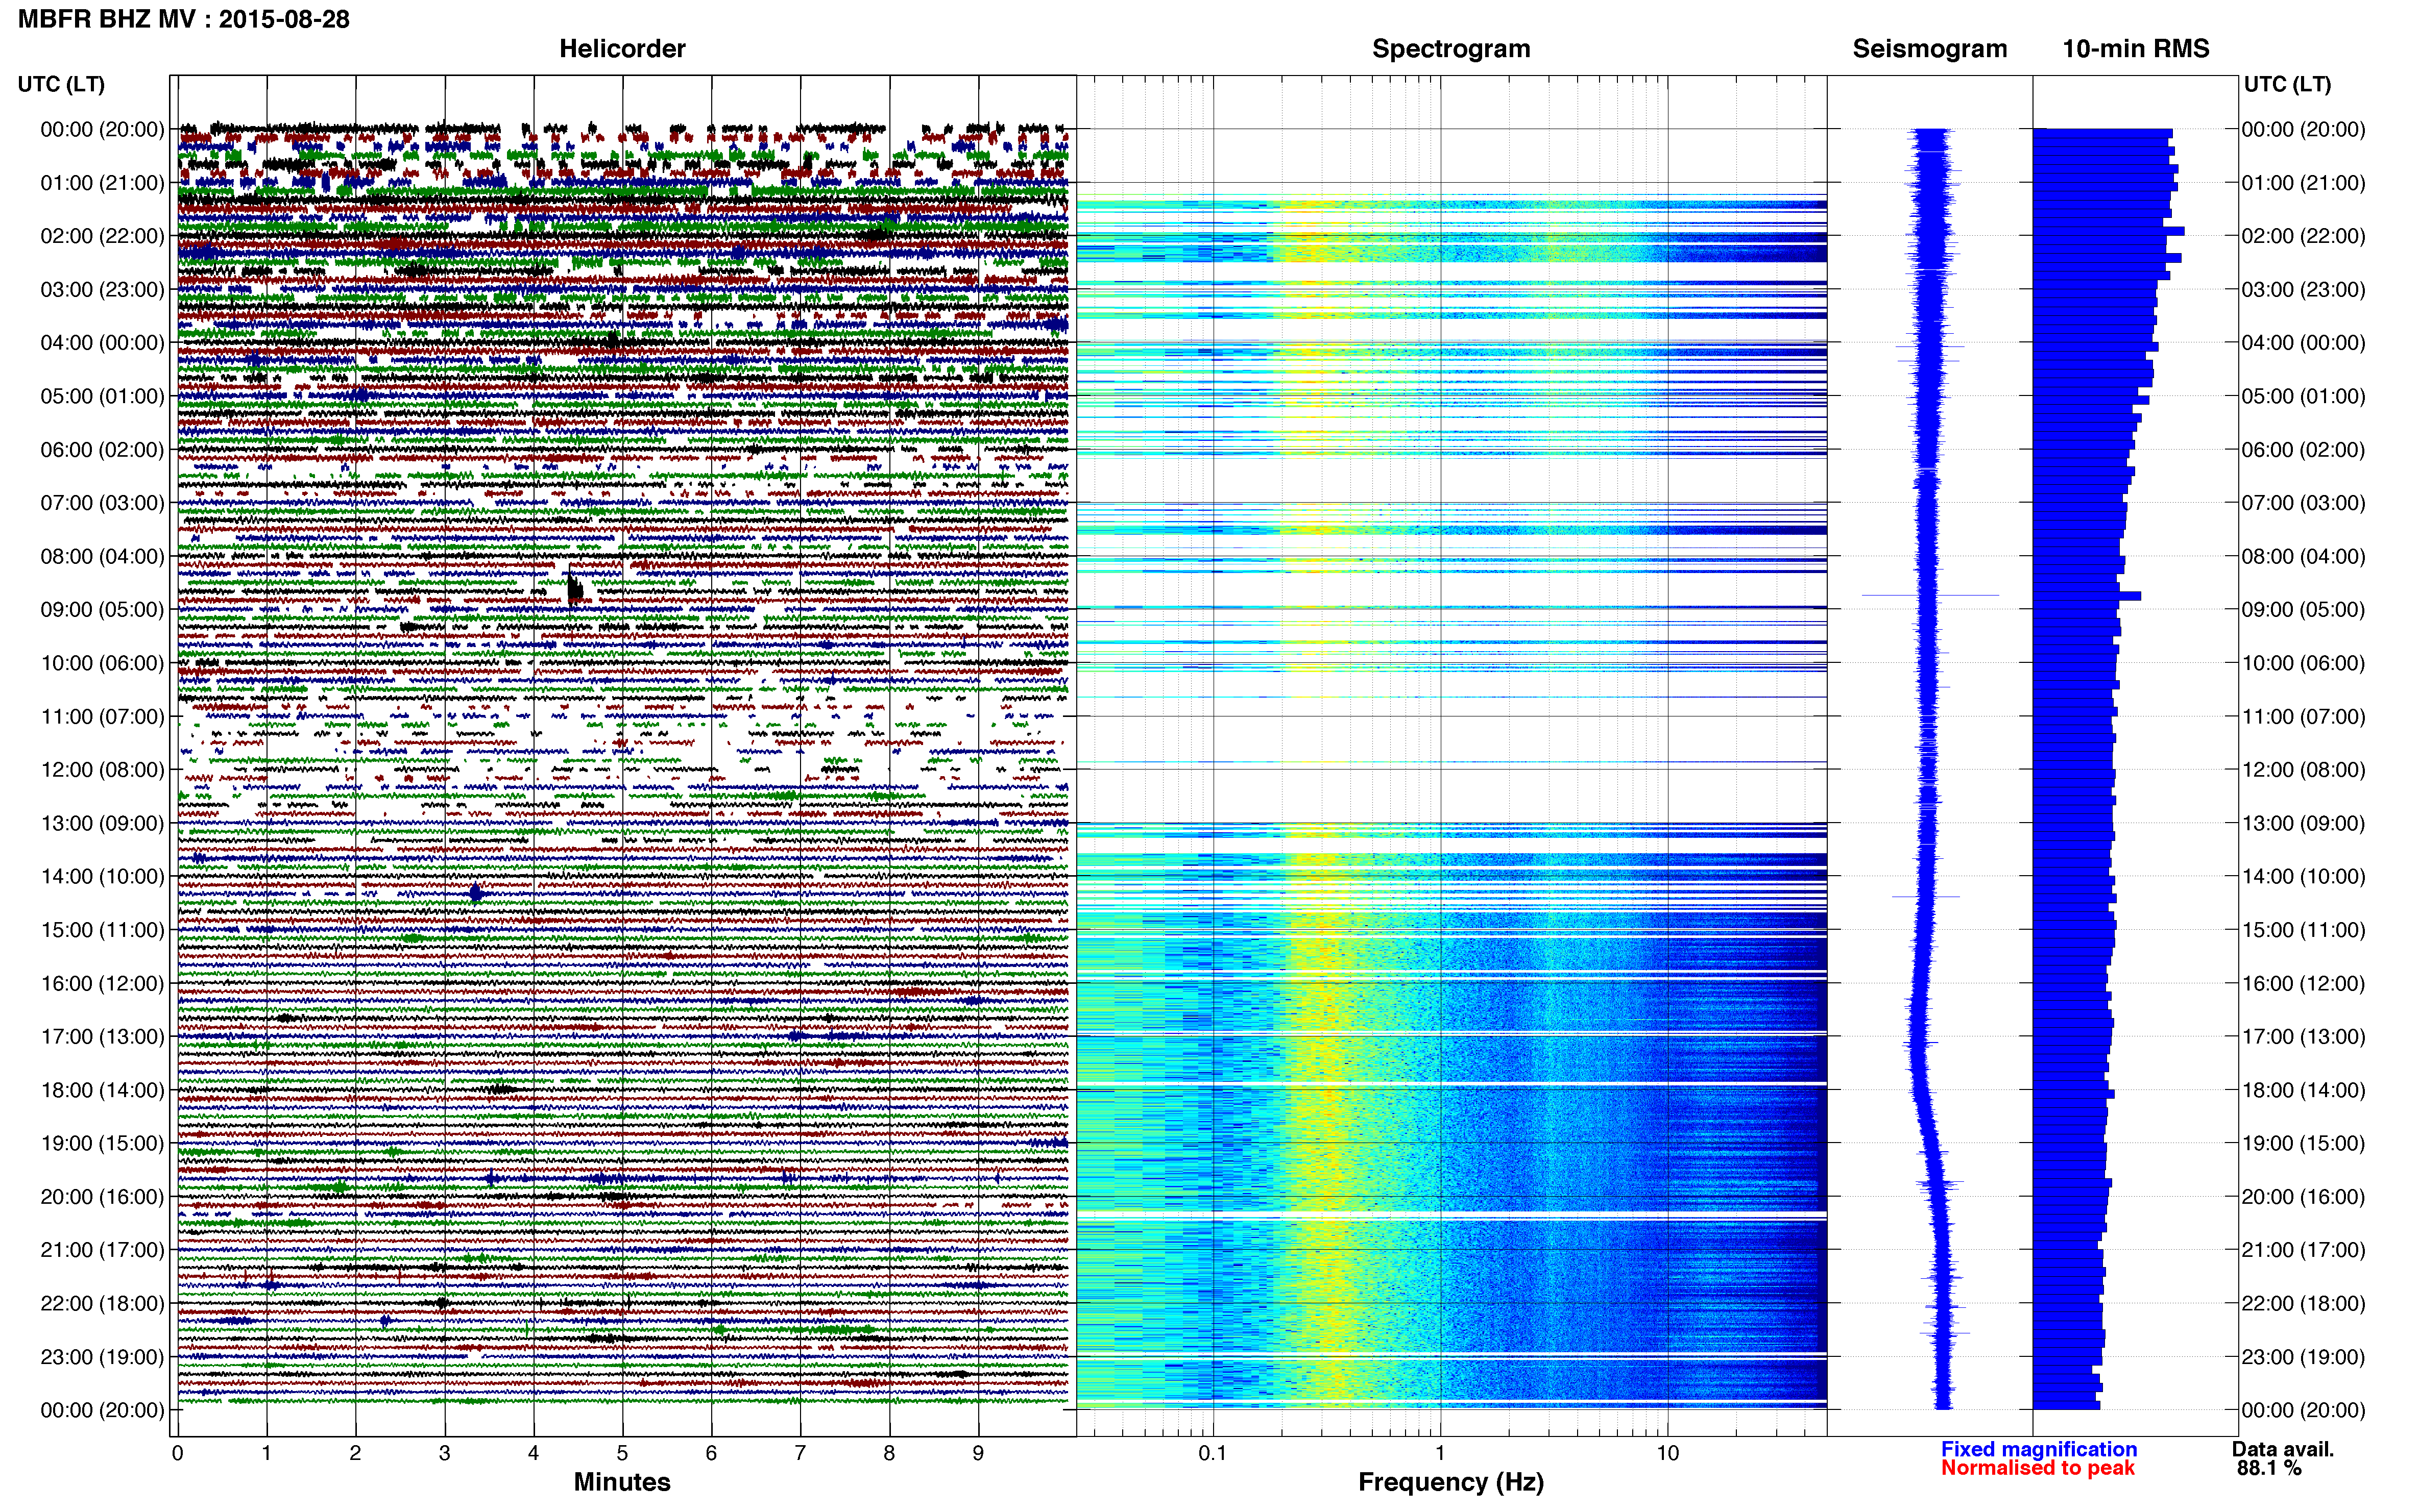Select the 'Seismogram' panel heading

click(1930, 49)
